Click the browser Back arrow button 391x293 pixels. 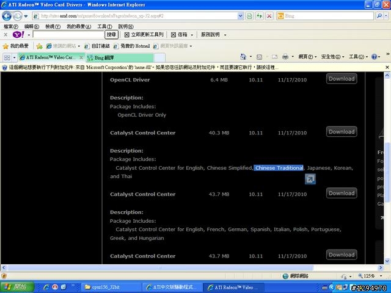[7, 16]
